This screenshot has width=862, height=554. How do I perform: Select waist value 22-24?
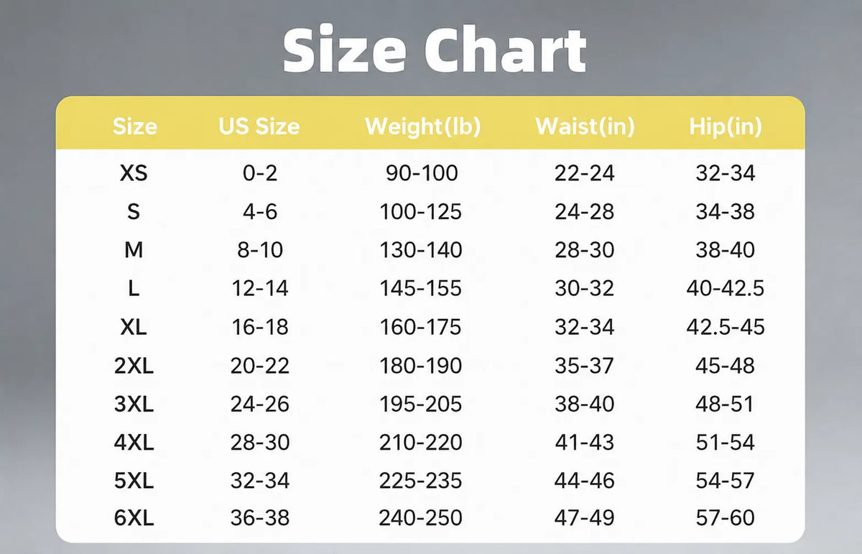[585, 173]
